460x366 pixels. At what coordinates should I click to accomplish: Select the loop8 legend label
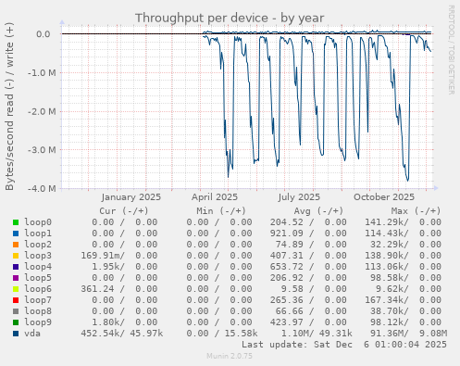(x=38, y=311)
